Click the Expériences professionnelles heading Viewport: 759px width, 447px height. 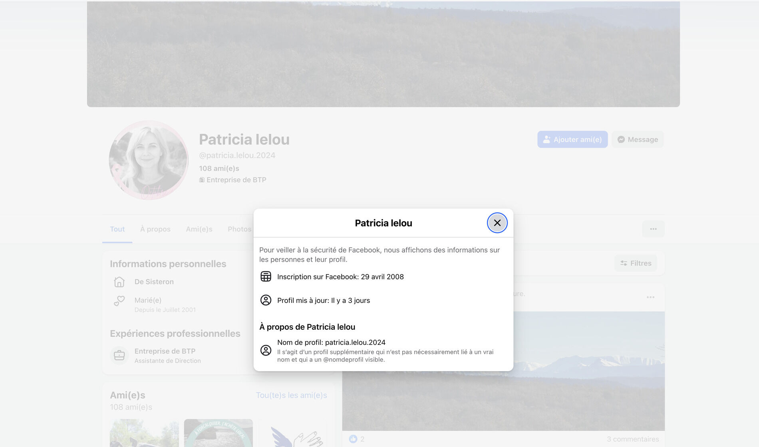pyautogui.click(x=175, y=334)
